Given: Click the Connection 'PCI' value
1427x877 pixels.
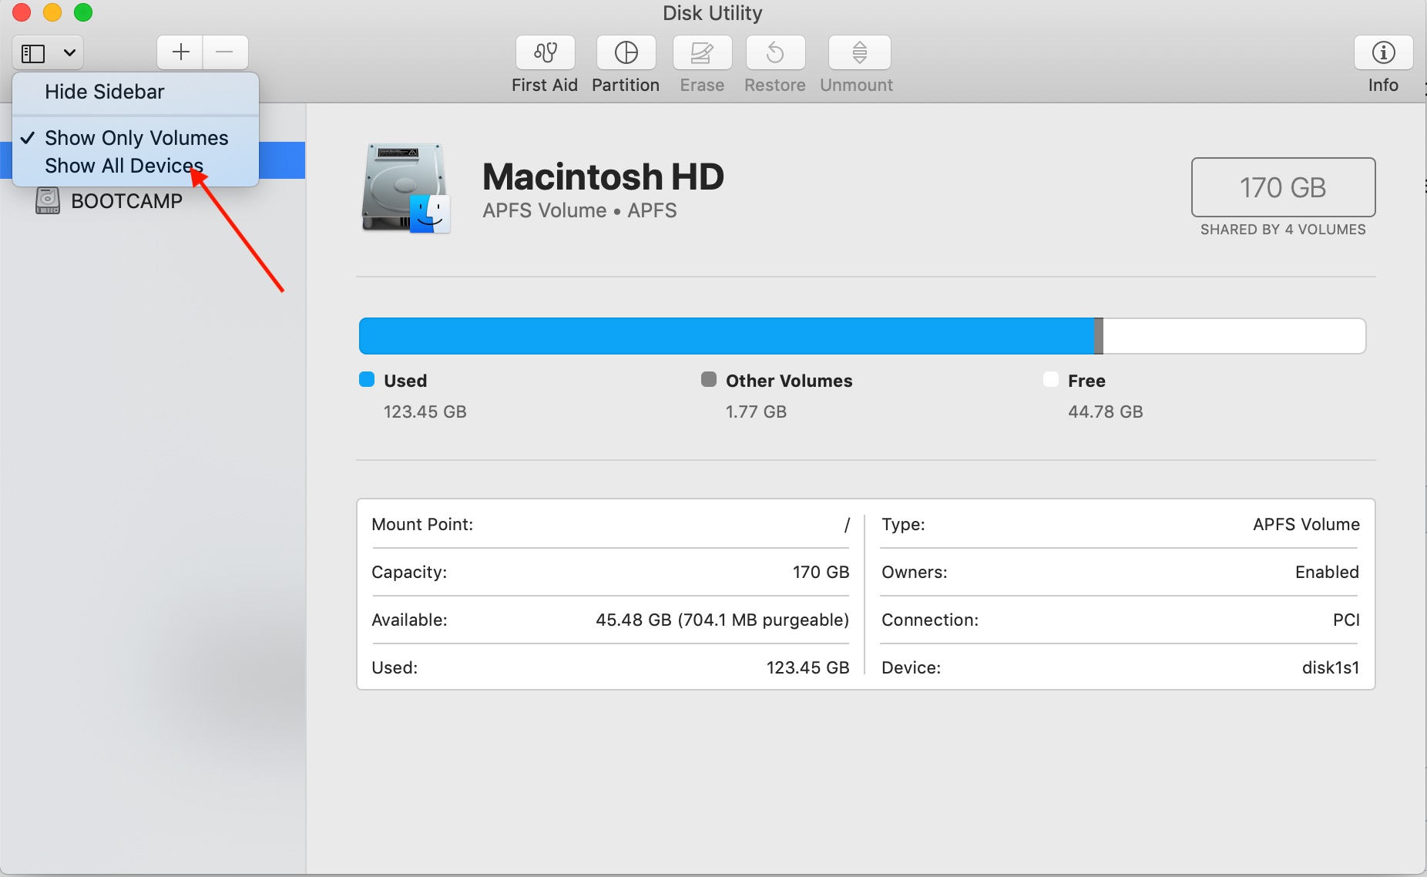Looking at the screenshot, I should [1346, 620].
